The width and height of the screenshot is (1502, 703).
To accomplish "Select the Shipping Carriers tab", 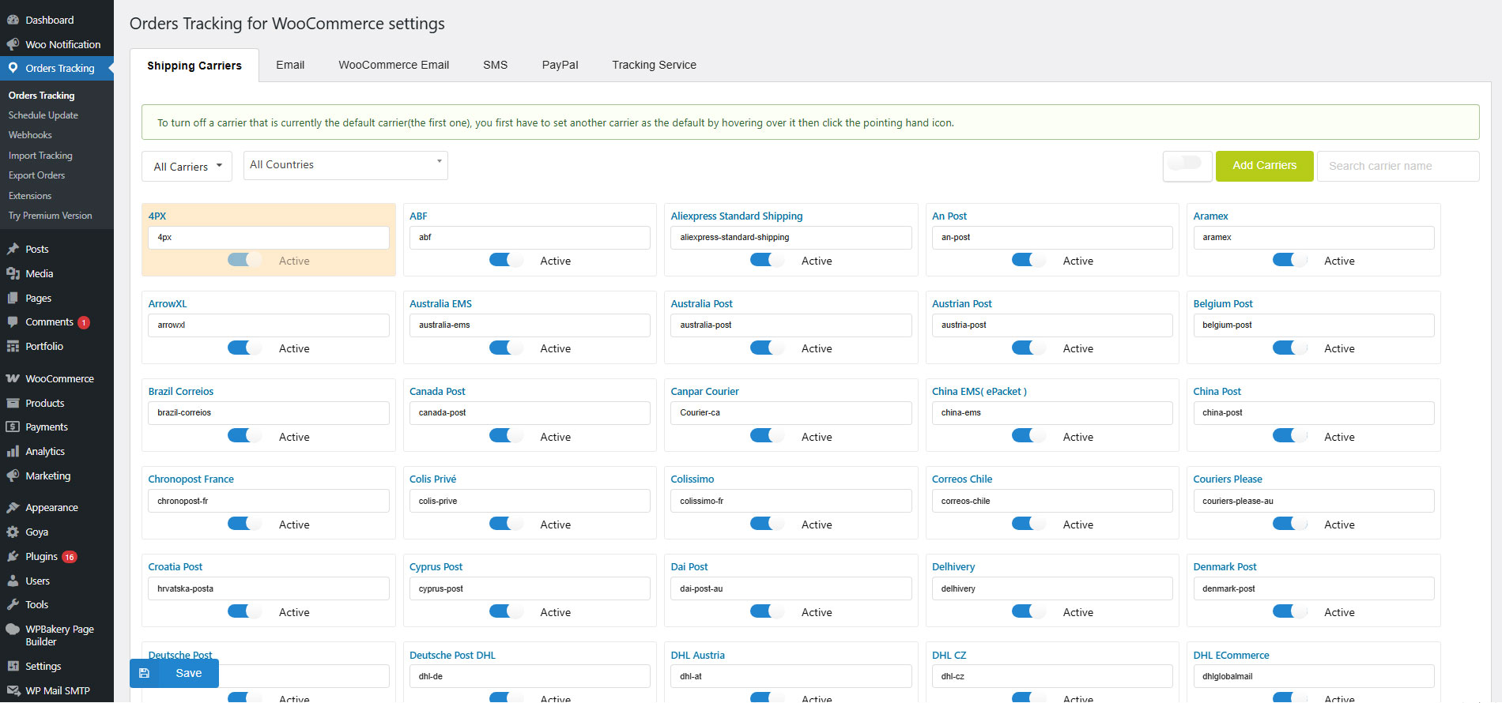I will [x=194, y=66].
